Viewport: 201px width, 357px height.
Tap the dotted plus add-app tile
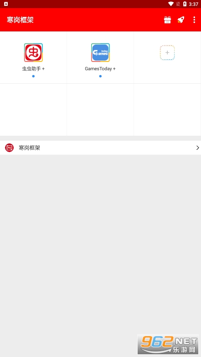(167, 53)
